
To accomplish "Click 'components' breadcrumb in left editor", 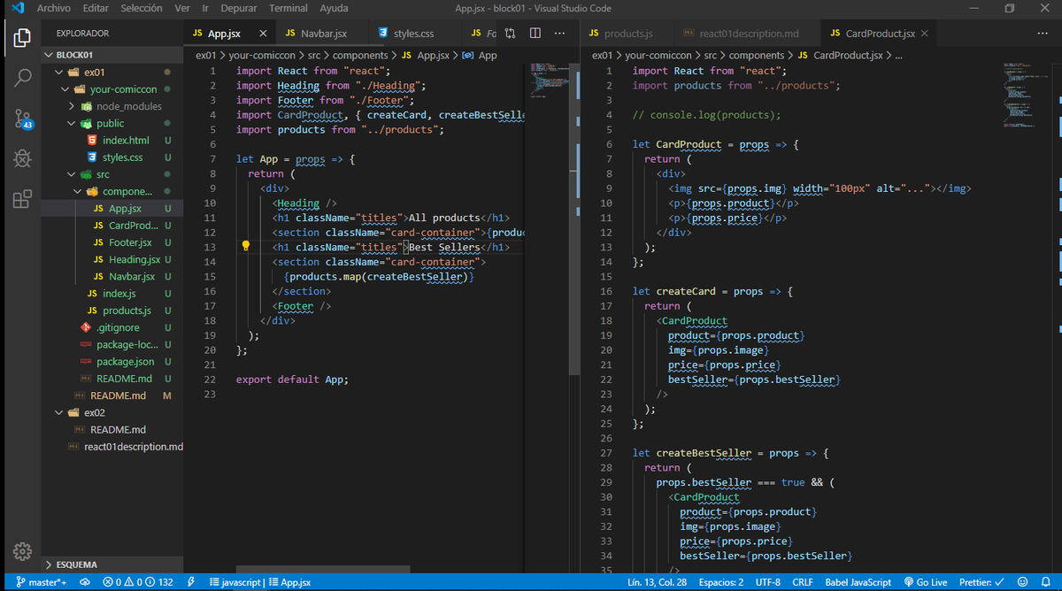I will coord(360,55).
